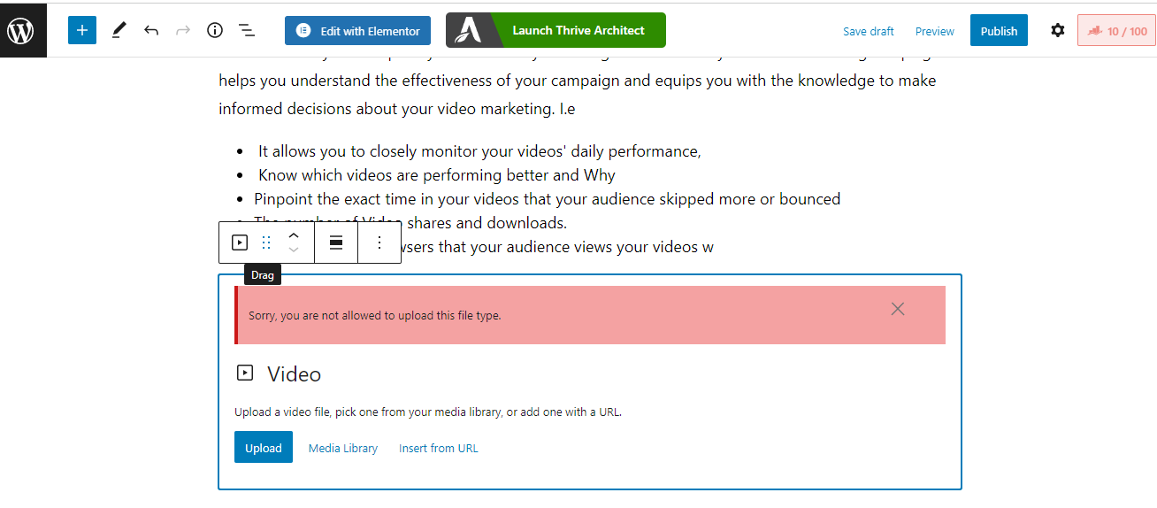This screenshot has height=508, width=1157.
Task: Click the Upload video button
Action: tap(263, 448)
